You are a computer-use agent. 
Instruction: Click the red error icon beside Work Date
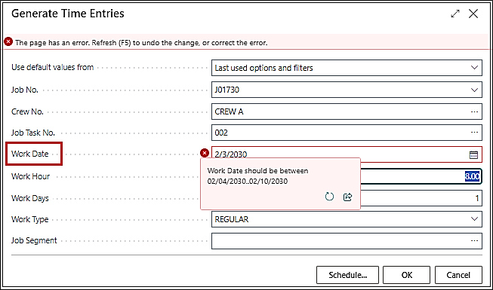[x=205, y=153]
